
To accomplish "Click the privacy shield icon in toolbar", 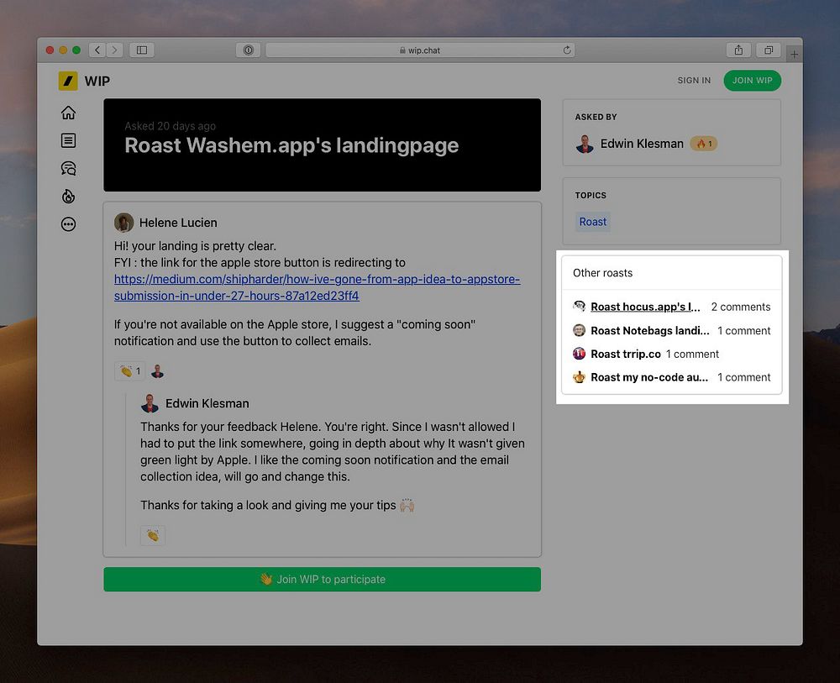I will tap(248, 50).
